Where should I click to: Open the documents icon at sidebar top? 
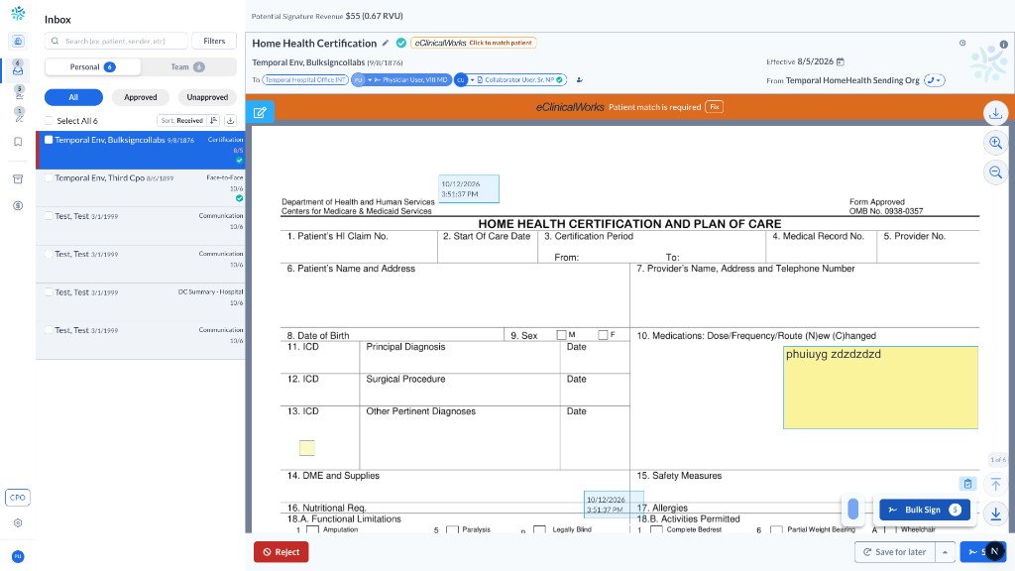(18, 42)
